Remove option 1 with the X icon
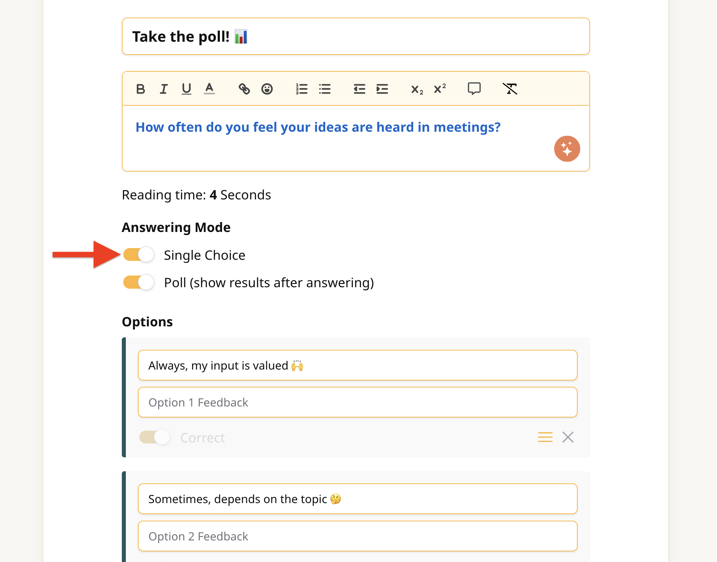Image resolution: width=717 pixels, height=562 pixels. (x=568, y=437)
